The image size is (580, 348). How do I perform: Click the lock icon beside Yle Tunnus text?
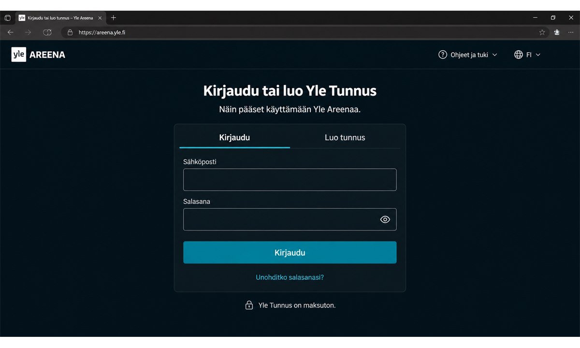(x=249, y=305)
